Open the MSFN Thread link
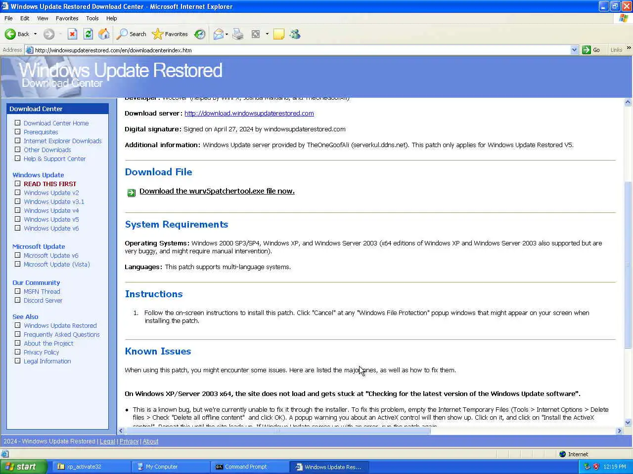 click(x=42, y=291)
